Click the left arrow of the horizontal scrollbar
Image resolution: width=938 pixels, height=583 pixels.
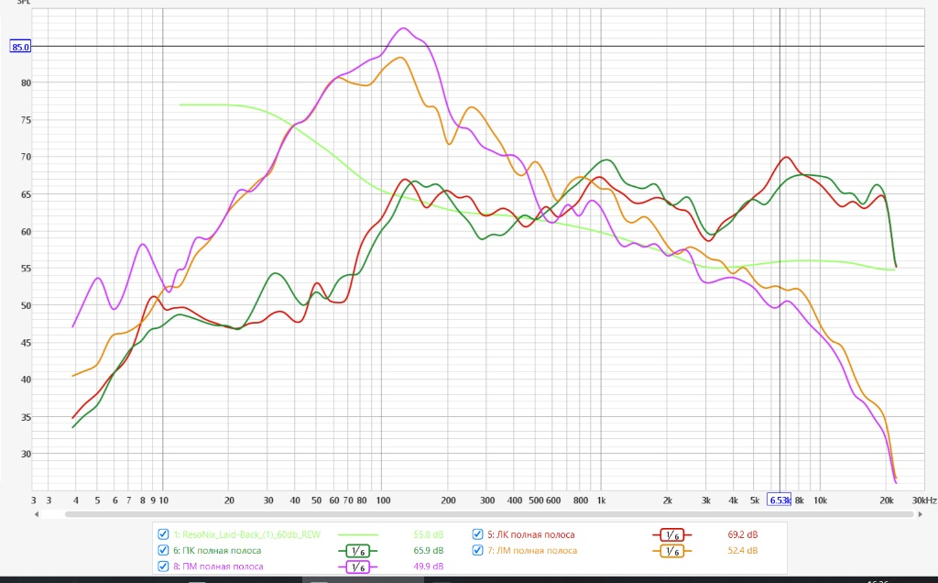(37, 514)
